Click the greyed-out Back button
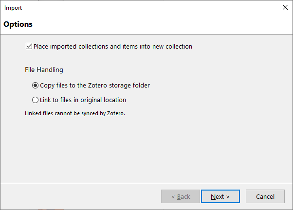This screenshot has width=293, height=210. [180, 196]
